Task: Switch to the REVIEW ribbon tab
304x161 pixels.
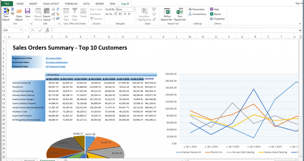Action: coord(100,4)
